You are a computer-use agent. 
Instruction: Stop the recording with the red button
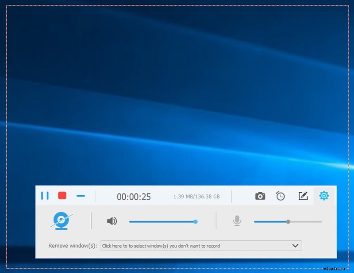[62, 196]
